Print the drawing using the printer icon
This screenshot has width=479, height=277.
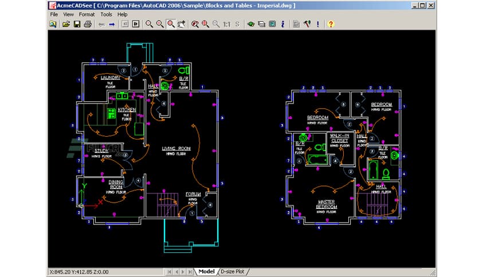point(88,24)
